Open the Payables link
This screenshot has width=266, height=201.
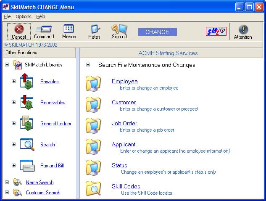pyautogui.click(x=49, y=82)
